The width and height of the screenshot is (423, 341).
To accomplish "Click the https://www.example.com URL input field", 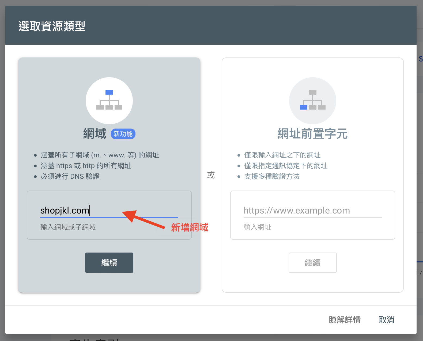I will coord(312,211).
